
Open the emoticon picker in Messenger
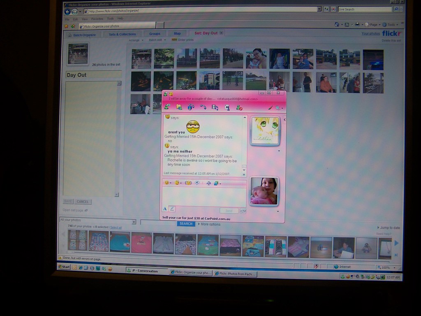coord(168,183)
